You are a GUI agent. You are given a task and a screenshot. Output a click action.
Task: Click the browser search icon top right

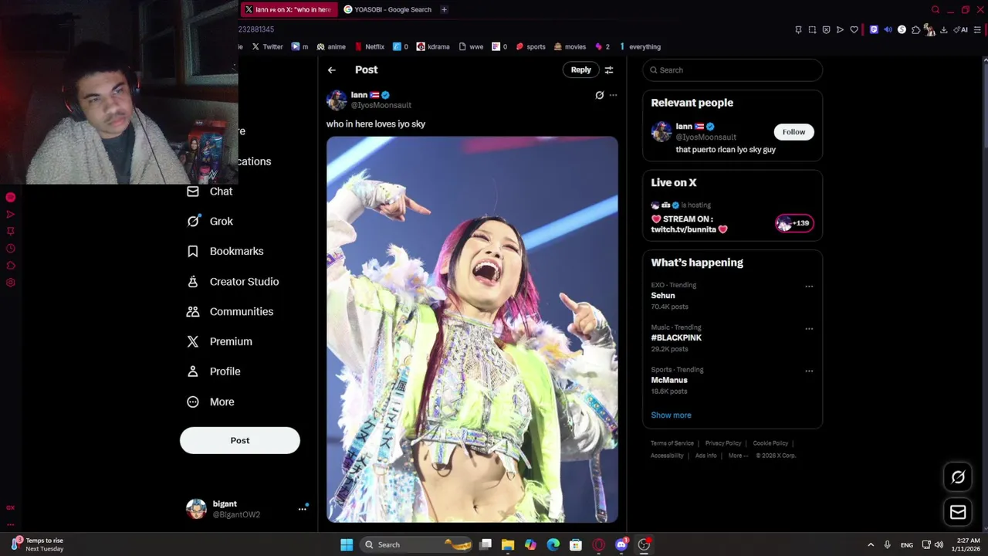tap(936, 9)
